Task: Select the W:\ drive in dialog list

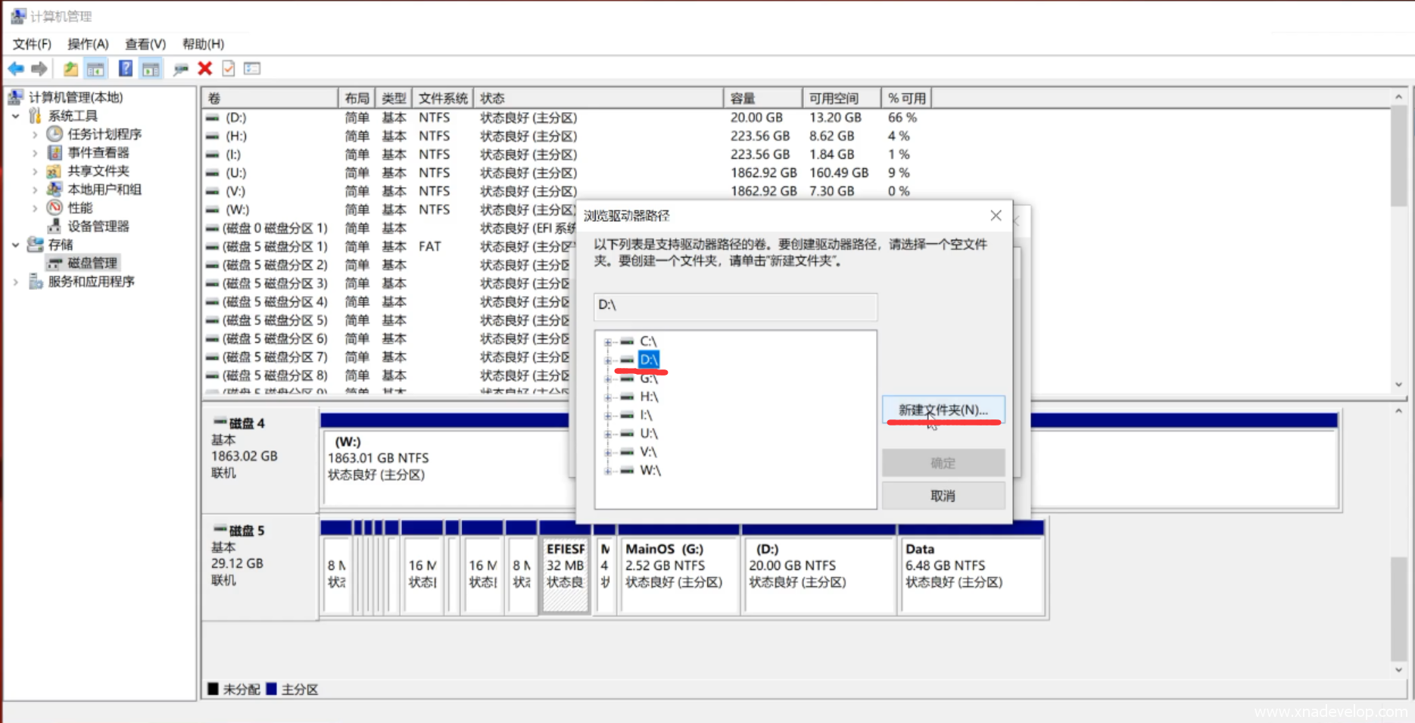Action: [x=650, y=470]
